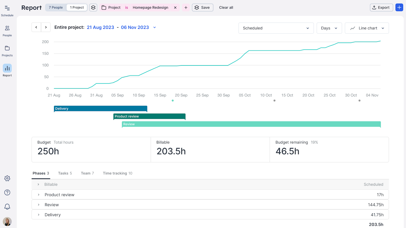
Task: Remove the Homepage Redesign project filter
Action: point(175,8)
